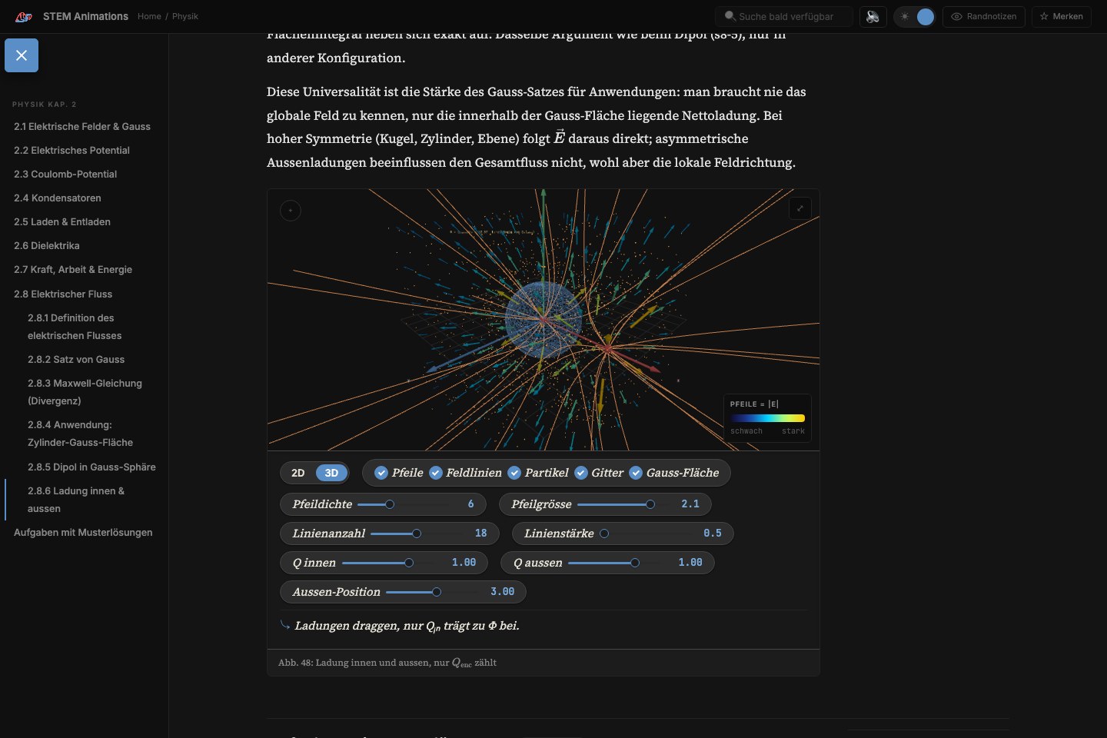Viewport: 1107px width, 738px height.
Task: Go to 2.8.4 Anwendung: Zylinder-Gauss-Fläche
Action: (80, 434)
